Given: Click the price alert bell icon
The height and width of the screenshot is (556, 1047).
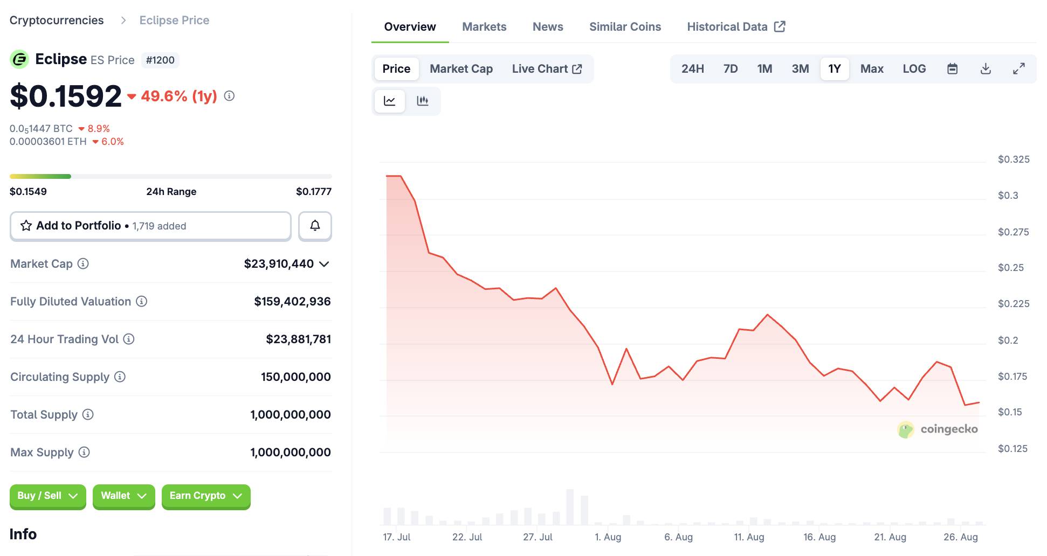Looking at the screenshot, I should [x=315, y=226].
